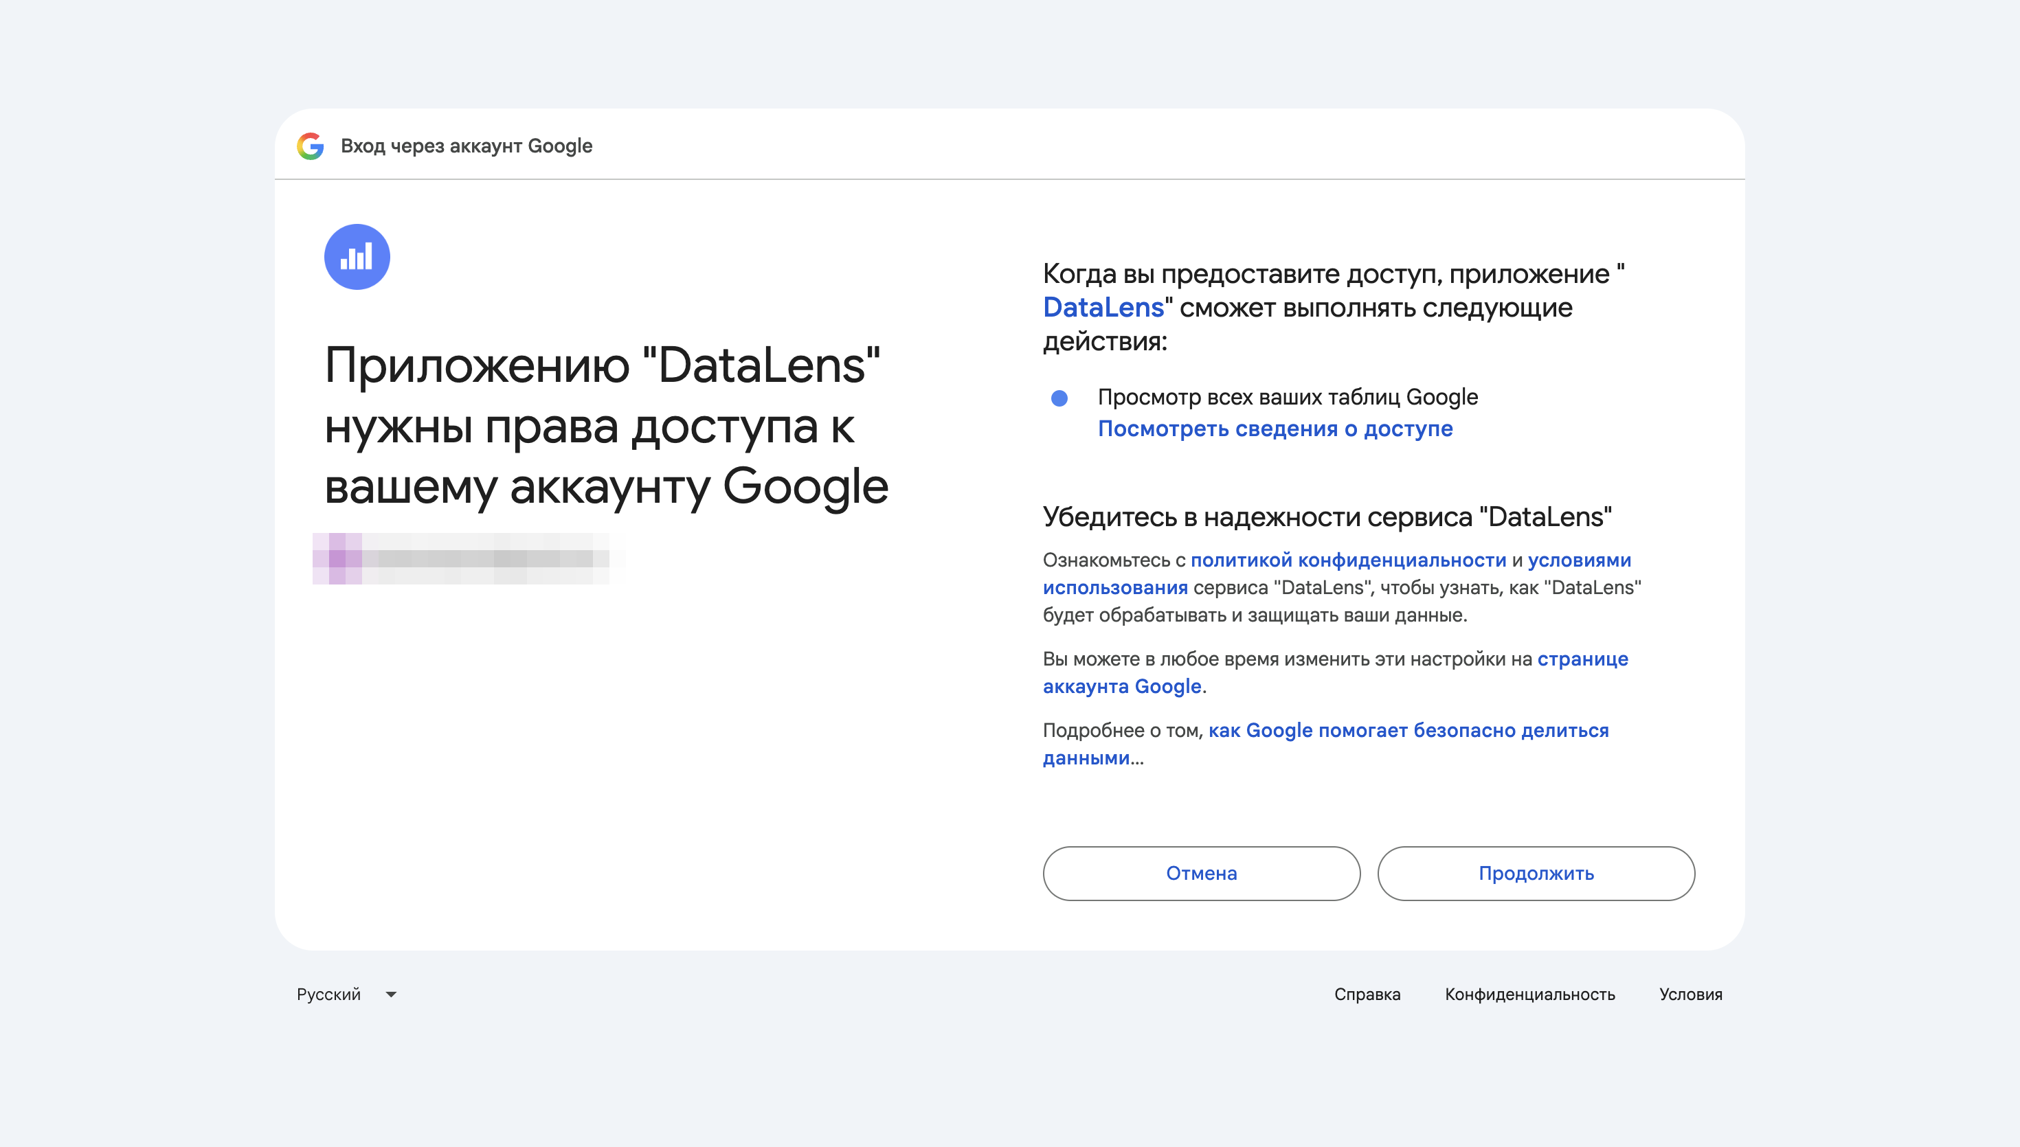This screenshot has height=1147, width=2020.
Task: Click Конфиденциальность in the footer
Action: pyautogui.click(x=1529, y=994)
